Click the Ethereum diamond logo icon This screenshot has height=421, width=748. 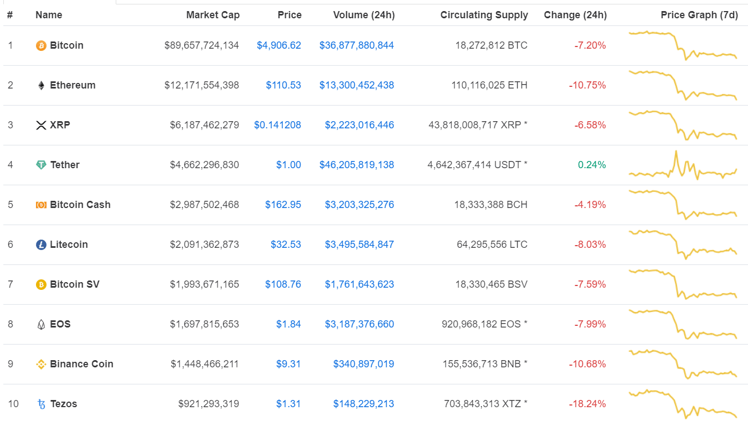click(41, 85)
